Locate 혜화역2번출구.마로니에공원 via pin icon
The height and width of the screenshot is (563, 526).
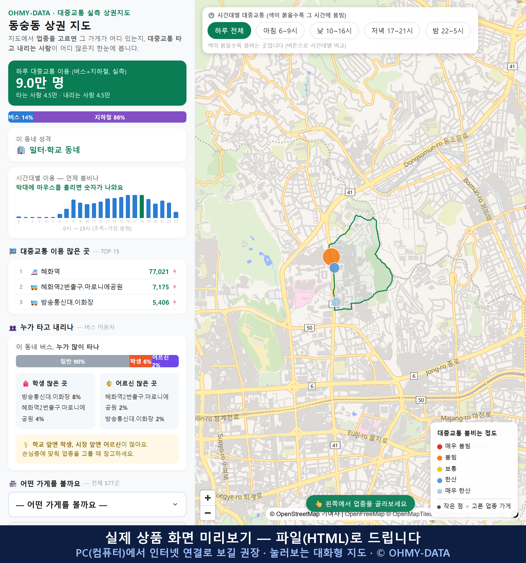coord(175,287)
